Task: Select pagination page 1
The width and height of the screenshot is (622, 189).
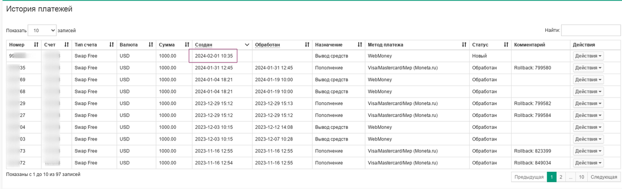Action: 552,177
